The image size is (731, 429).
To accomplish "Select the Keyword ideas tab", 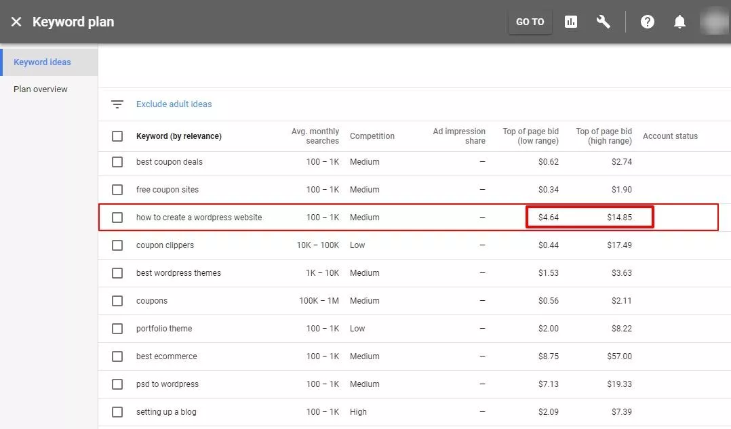I will [x=49, y=62].
